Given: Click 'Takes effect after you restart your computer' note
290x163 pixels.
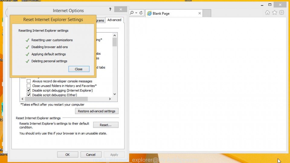Looking at the screenshot, I should click(x=52, y=105).
